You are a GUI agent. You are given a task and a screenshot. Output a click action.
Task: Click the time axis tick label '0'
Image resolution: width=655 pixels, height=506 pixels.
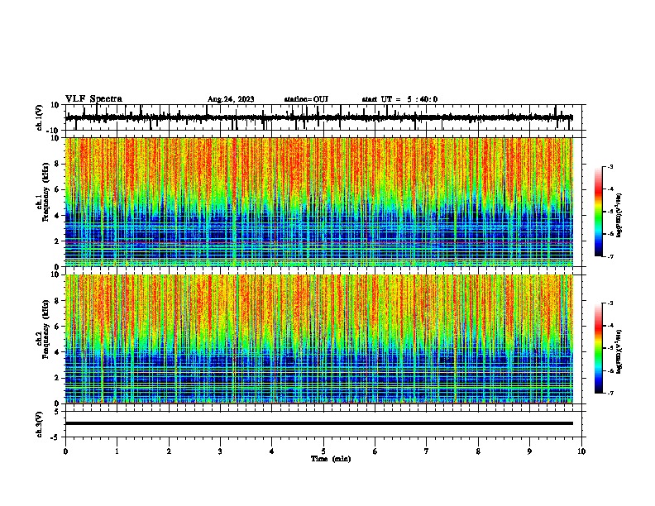pyautogui.click(x=65, y=451)
